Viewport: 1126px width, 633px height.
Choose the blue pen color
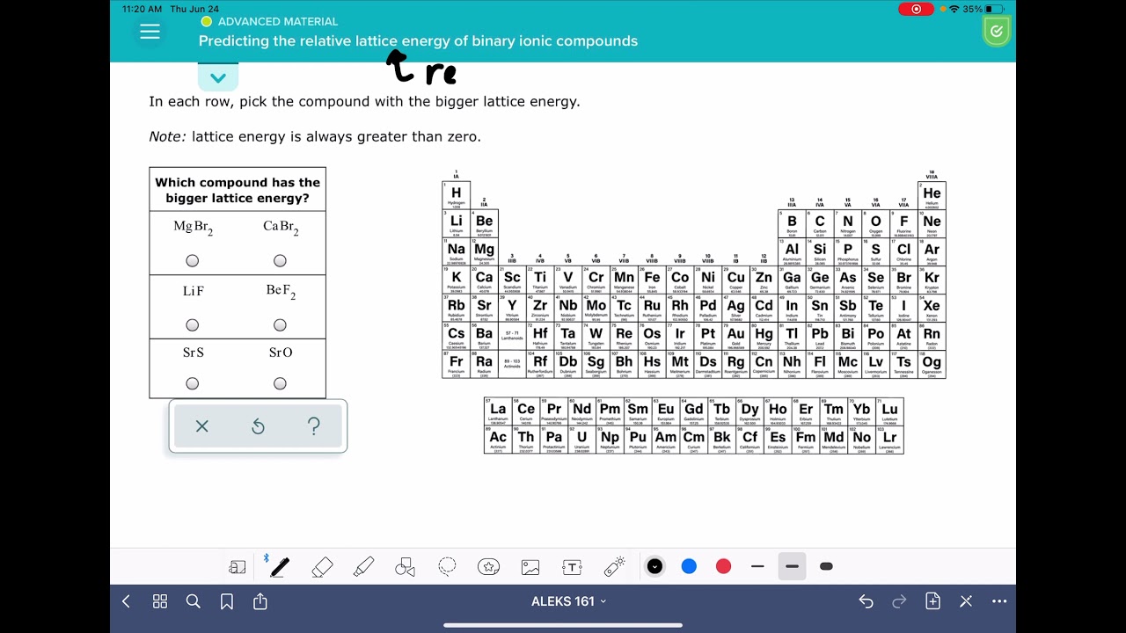[x=689, y=567]
